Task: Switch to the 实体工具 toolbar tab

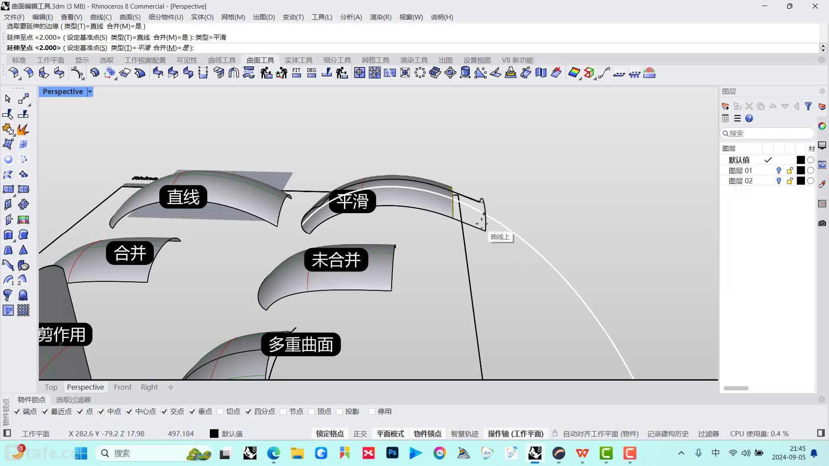Action: (x=298, y=60)
